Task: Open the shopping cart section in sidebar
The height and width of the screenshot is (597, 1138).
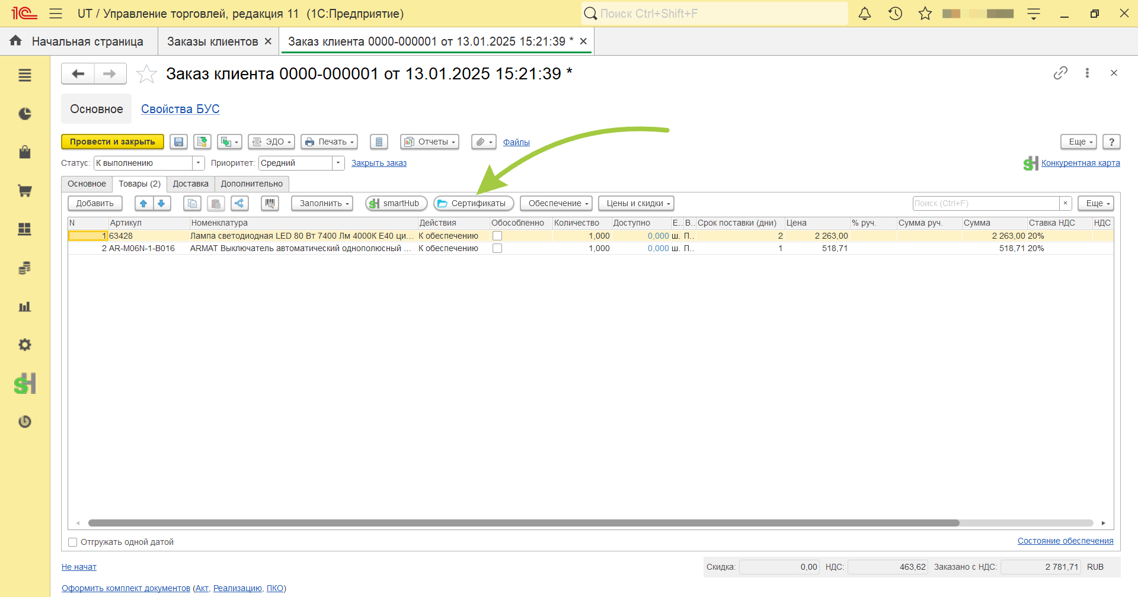Action: click(25, 191)
